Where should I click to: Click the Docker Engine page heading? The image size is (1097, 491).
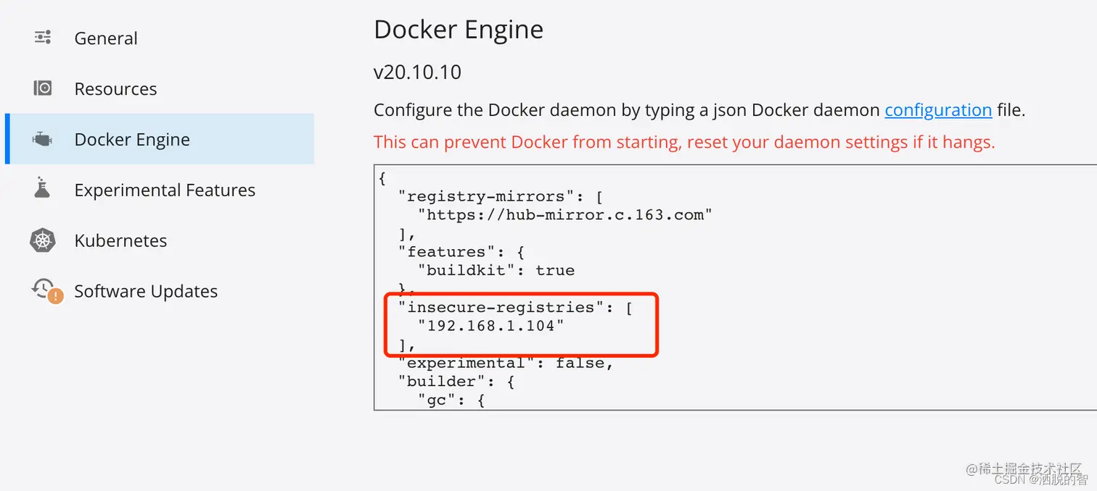tap(459, 30)
